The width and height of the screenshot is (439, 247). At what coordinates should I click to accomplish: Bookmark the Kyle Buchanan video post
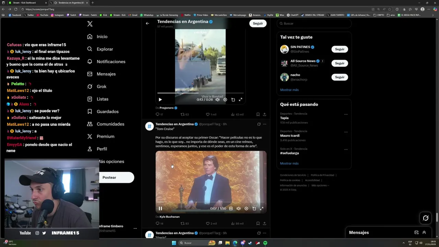pos(258,223)
